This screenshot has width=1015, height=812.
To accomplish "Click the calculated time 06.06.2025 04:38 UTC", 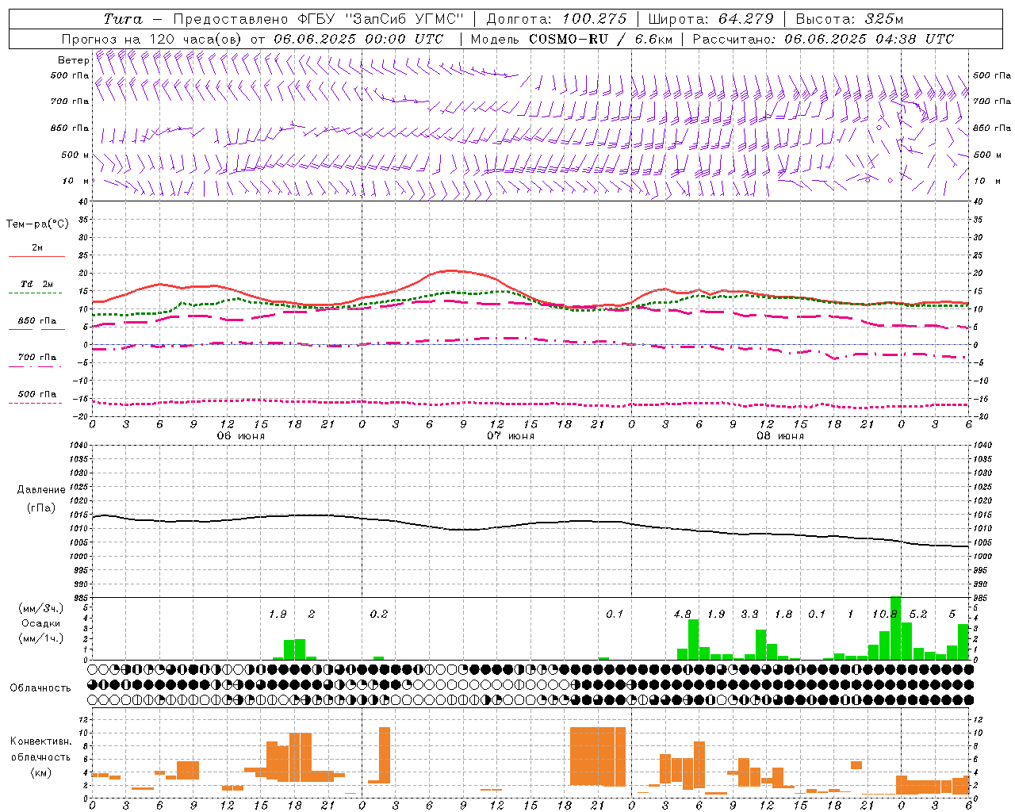I will pos(869,39).
